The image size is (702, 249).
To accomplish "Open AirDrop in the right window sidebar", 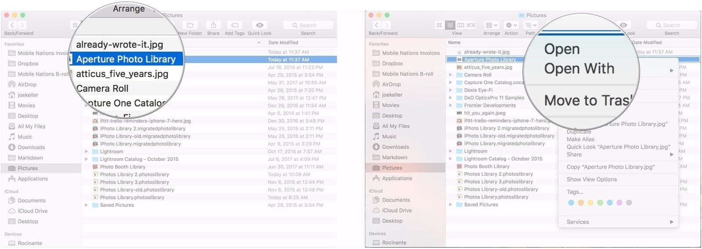I will coord(391,84).
